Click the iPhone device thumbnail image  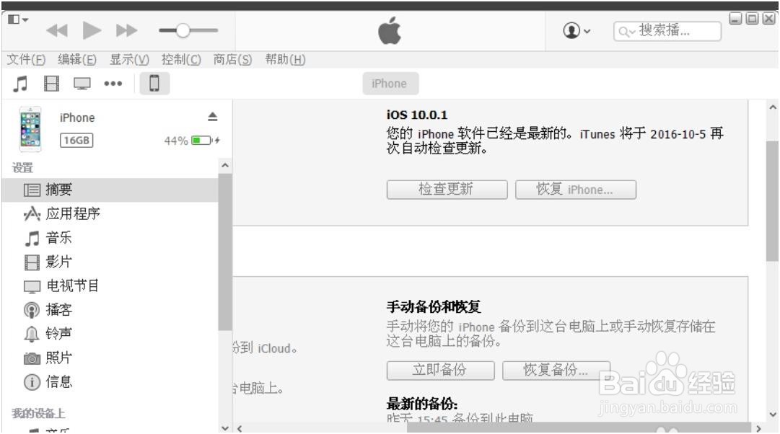30,129
